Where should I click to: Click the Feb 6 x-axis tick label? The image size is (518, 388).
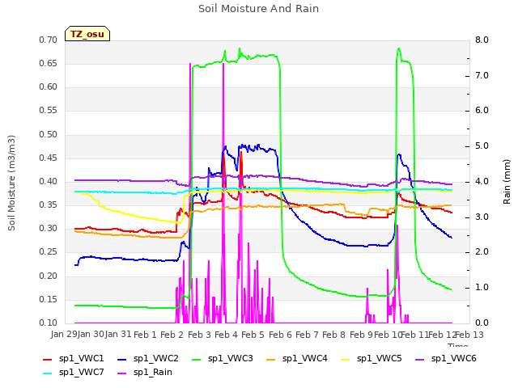280,335
